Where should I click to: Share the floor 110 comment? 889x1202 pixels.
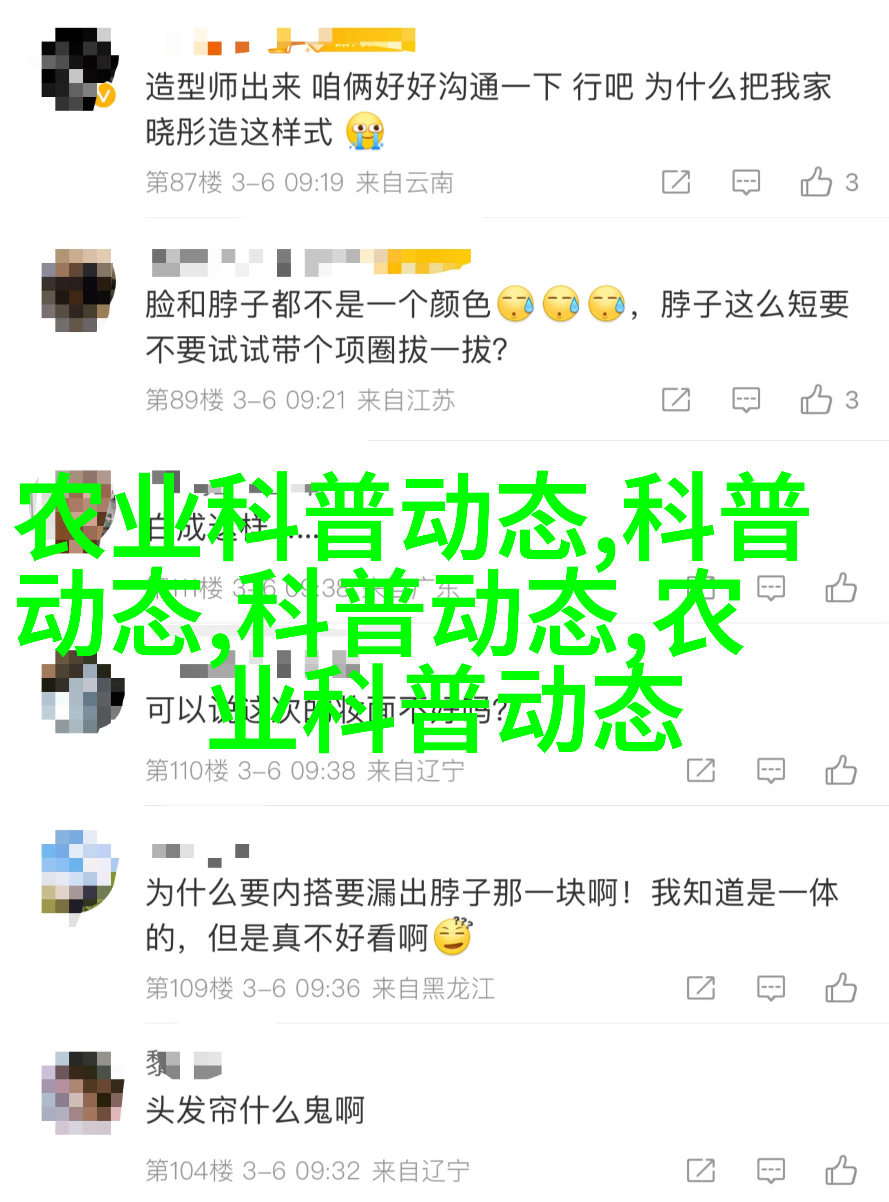(701, 770)
